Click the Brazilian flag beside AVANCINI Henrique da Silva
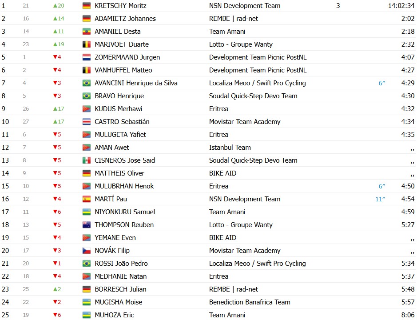 [x=87, y=83]
